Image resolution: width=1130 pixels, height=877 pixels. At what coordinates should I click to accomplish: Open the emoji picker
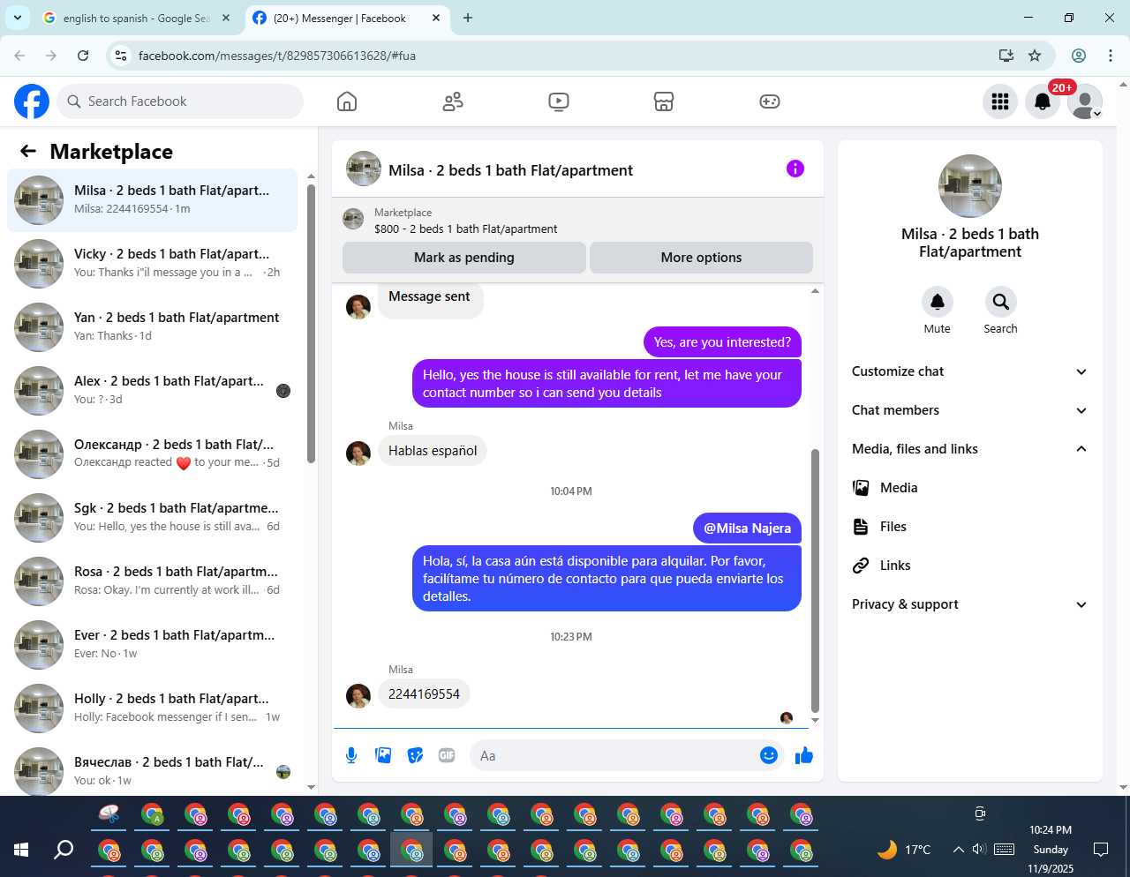pos(769,755)
